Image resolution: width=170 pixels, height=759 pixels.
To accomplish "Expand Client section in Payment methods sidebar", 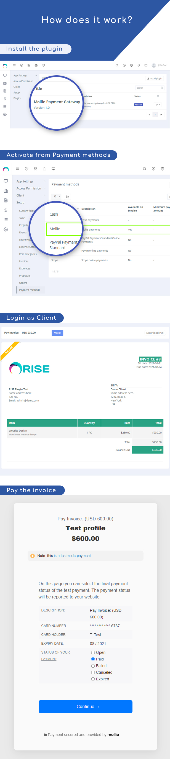I will coord(44,196).
